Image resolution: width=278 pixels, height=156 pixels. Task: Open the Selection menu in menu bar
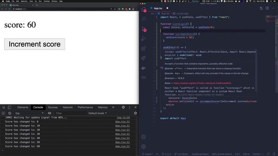pyautogui.click(x=24, y=1)
